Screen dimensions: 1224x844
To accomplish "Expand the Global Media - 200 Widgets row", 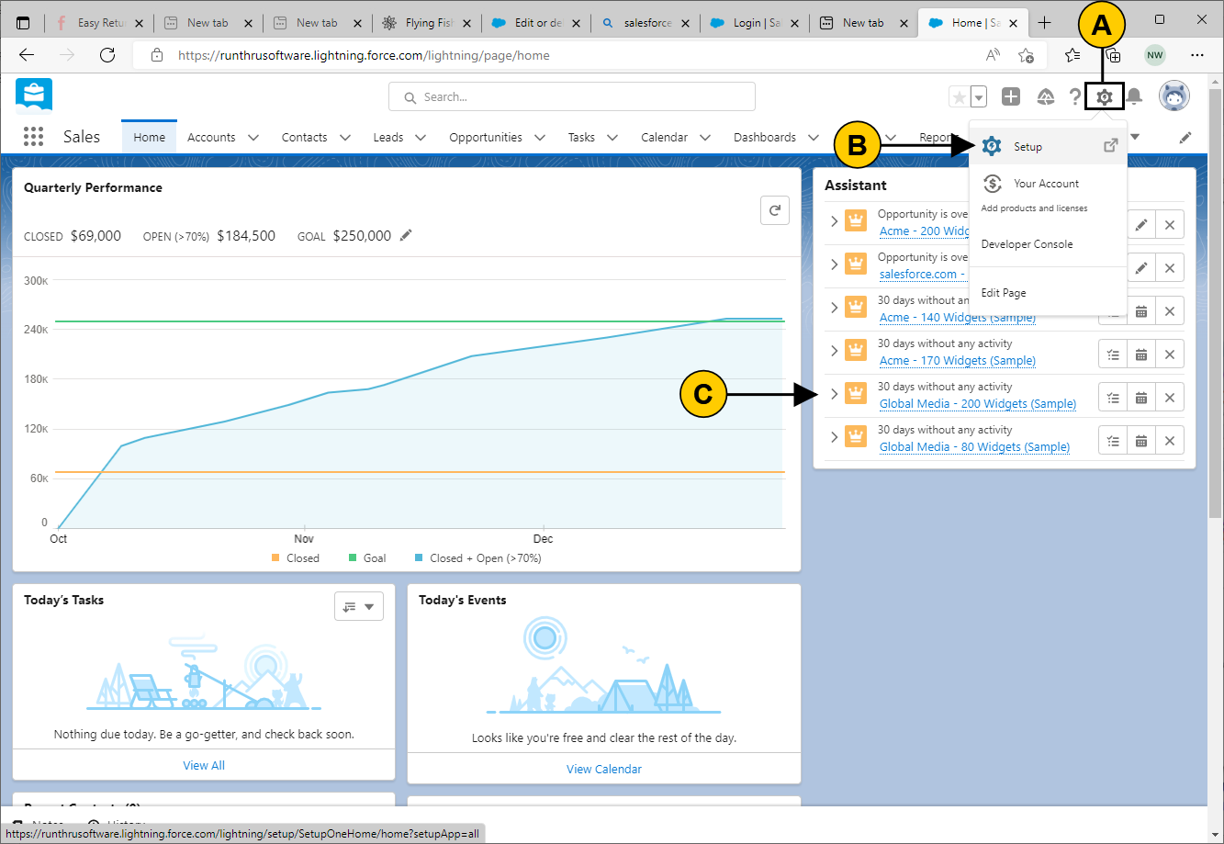I will (834, 394).
